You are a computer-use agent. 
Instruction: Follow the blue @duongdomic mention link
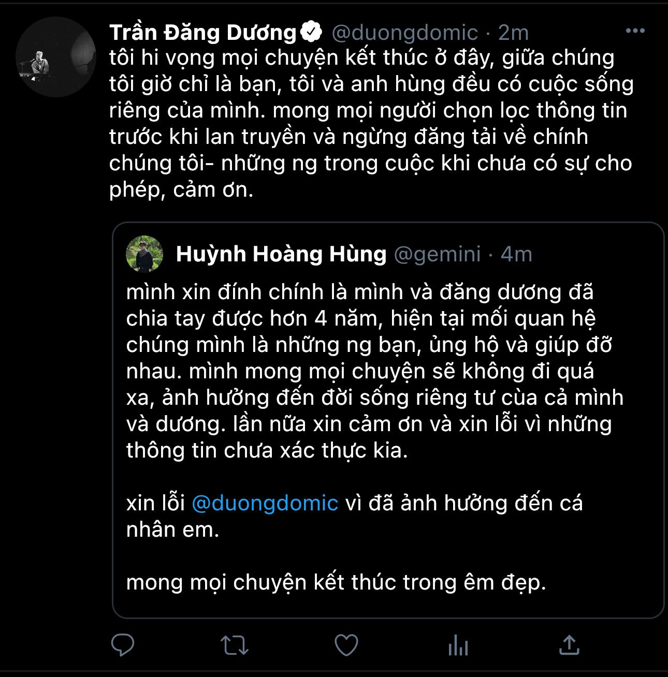click(265, 503)
